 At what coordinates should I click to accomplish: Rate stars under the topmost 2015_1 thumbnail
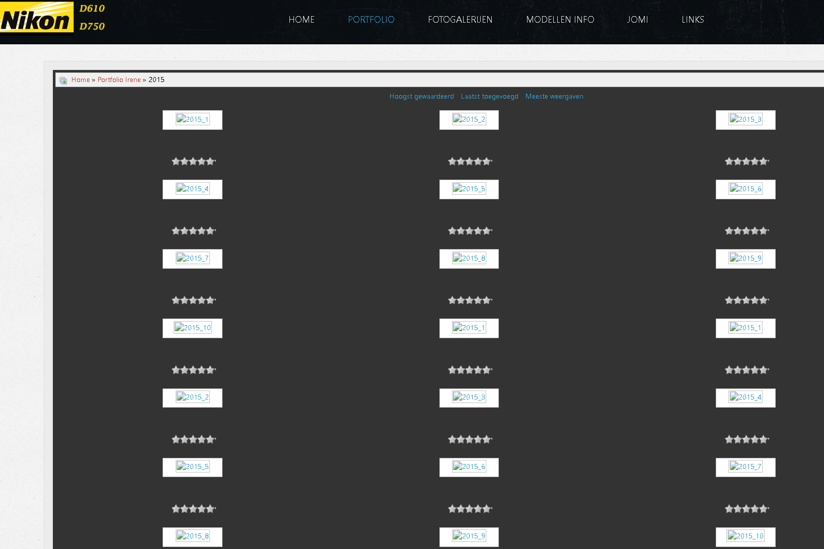pos(194,162)
